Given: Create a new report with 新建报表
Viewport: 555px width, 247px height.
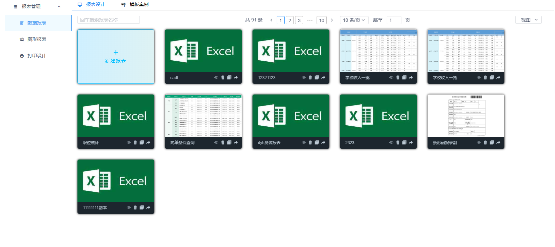Looking at the screenshot, I should pyautogui.click(x=116, y=57).
